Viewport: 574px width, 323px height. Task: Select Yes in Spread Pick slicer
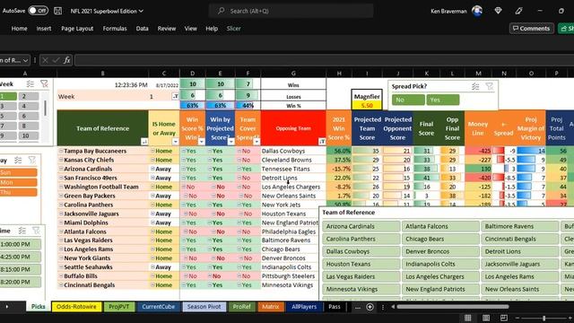(x=442, y=100)
